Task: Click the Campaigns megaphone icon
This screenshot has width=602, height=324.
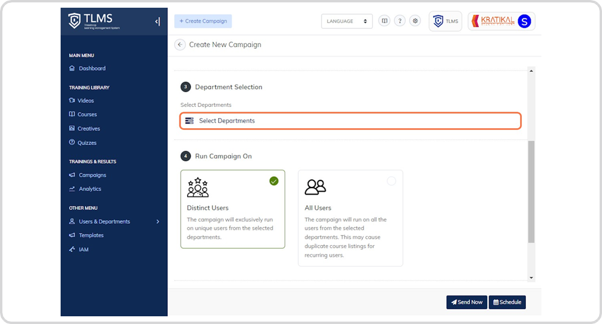Action: click(x=72, y=175)
